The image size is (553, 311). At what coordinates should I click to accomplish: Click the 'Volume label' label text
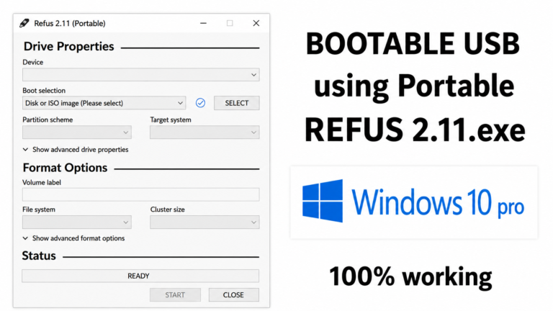pyautogui.click(x=42, y=183)
